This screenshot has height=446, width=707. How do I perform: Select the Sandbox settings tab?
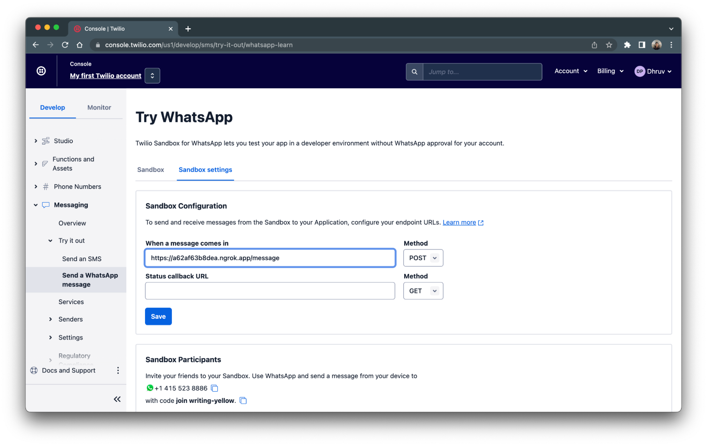tap(205, 170)
